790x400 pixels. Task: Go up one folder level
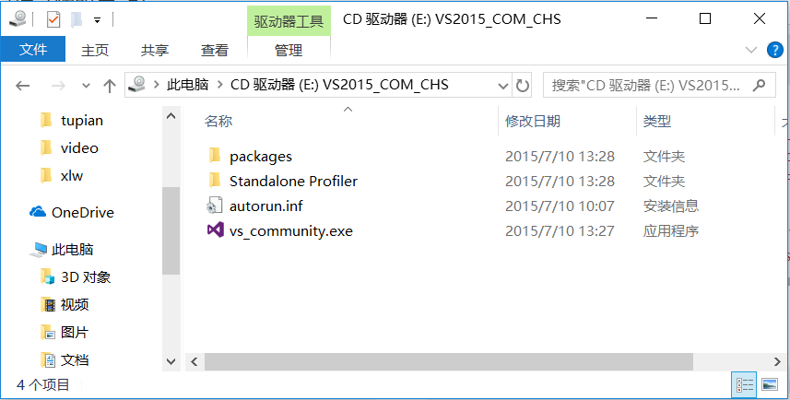click(x=109, y=86)
